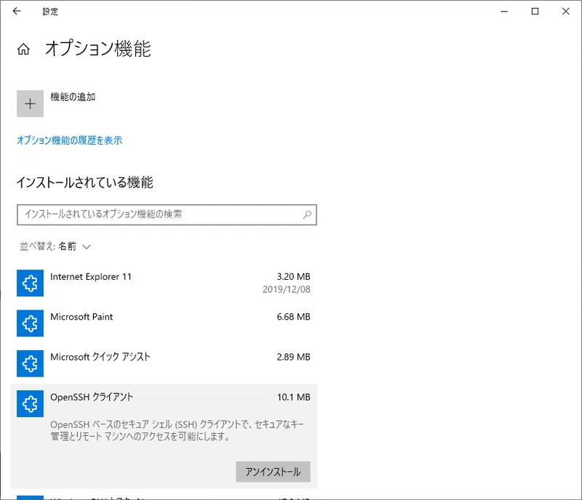Screen dimensions: 582x500
Task: Click the 2.89 MB size value
Action: 294,357
